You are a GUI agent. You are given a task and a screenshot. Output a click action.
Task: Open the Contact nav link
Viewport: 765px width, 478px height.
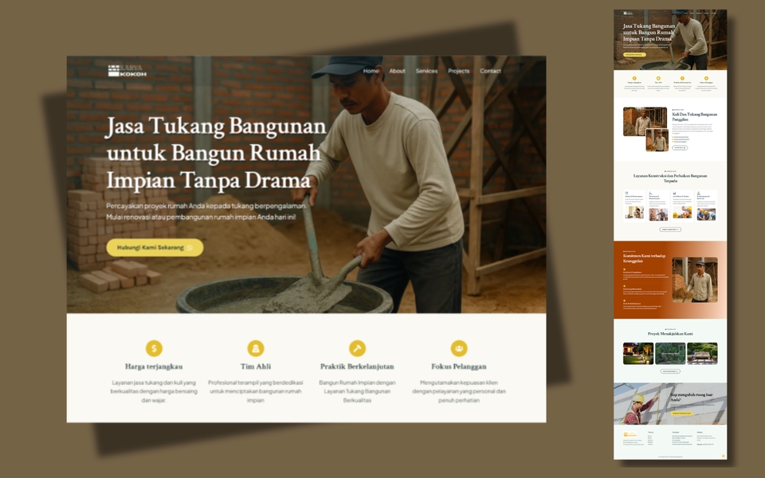(x=490, y=71)
